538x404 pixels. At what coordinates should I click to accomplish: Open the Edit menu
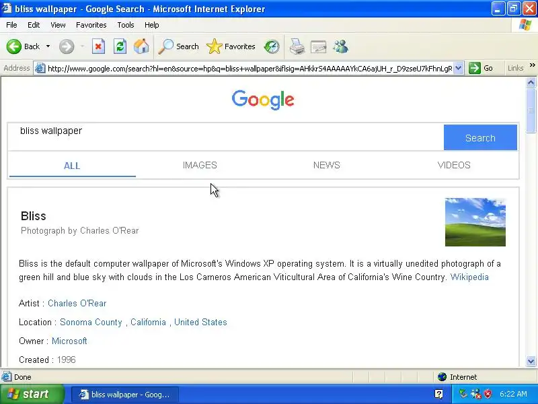tap(34, 25)
